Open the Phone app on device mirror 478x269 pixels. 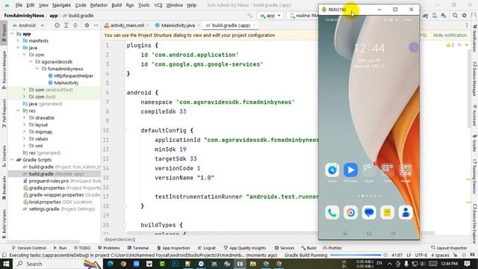332,212
